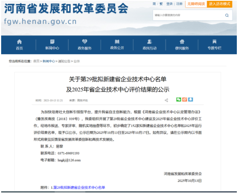Screen dimensions: 238x193
Task: Click the Government Services (政务服务) icon
Action: (x=84, y=42)
